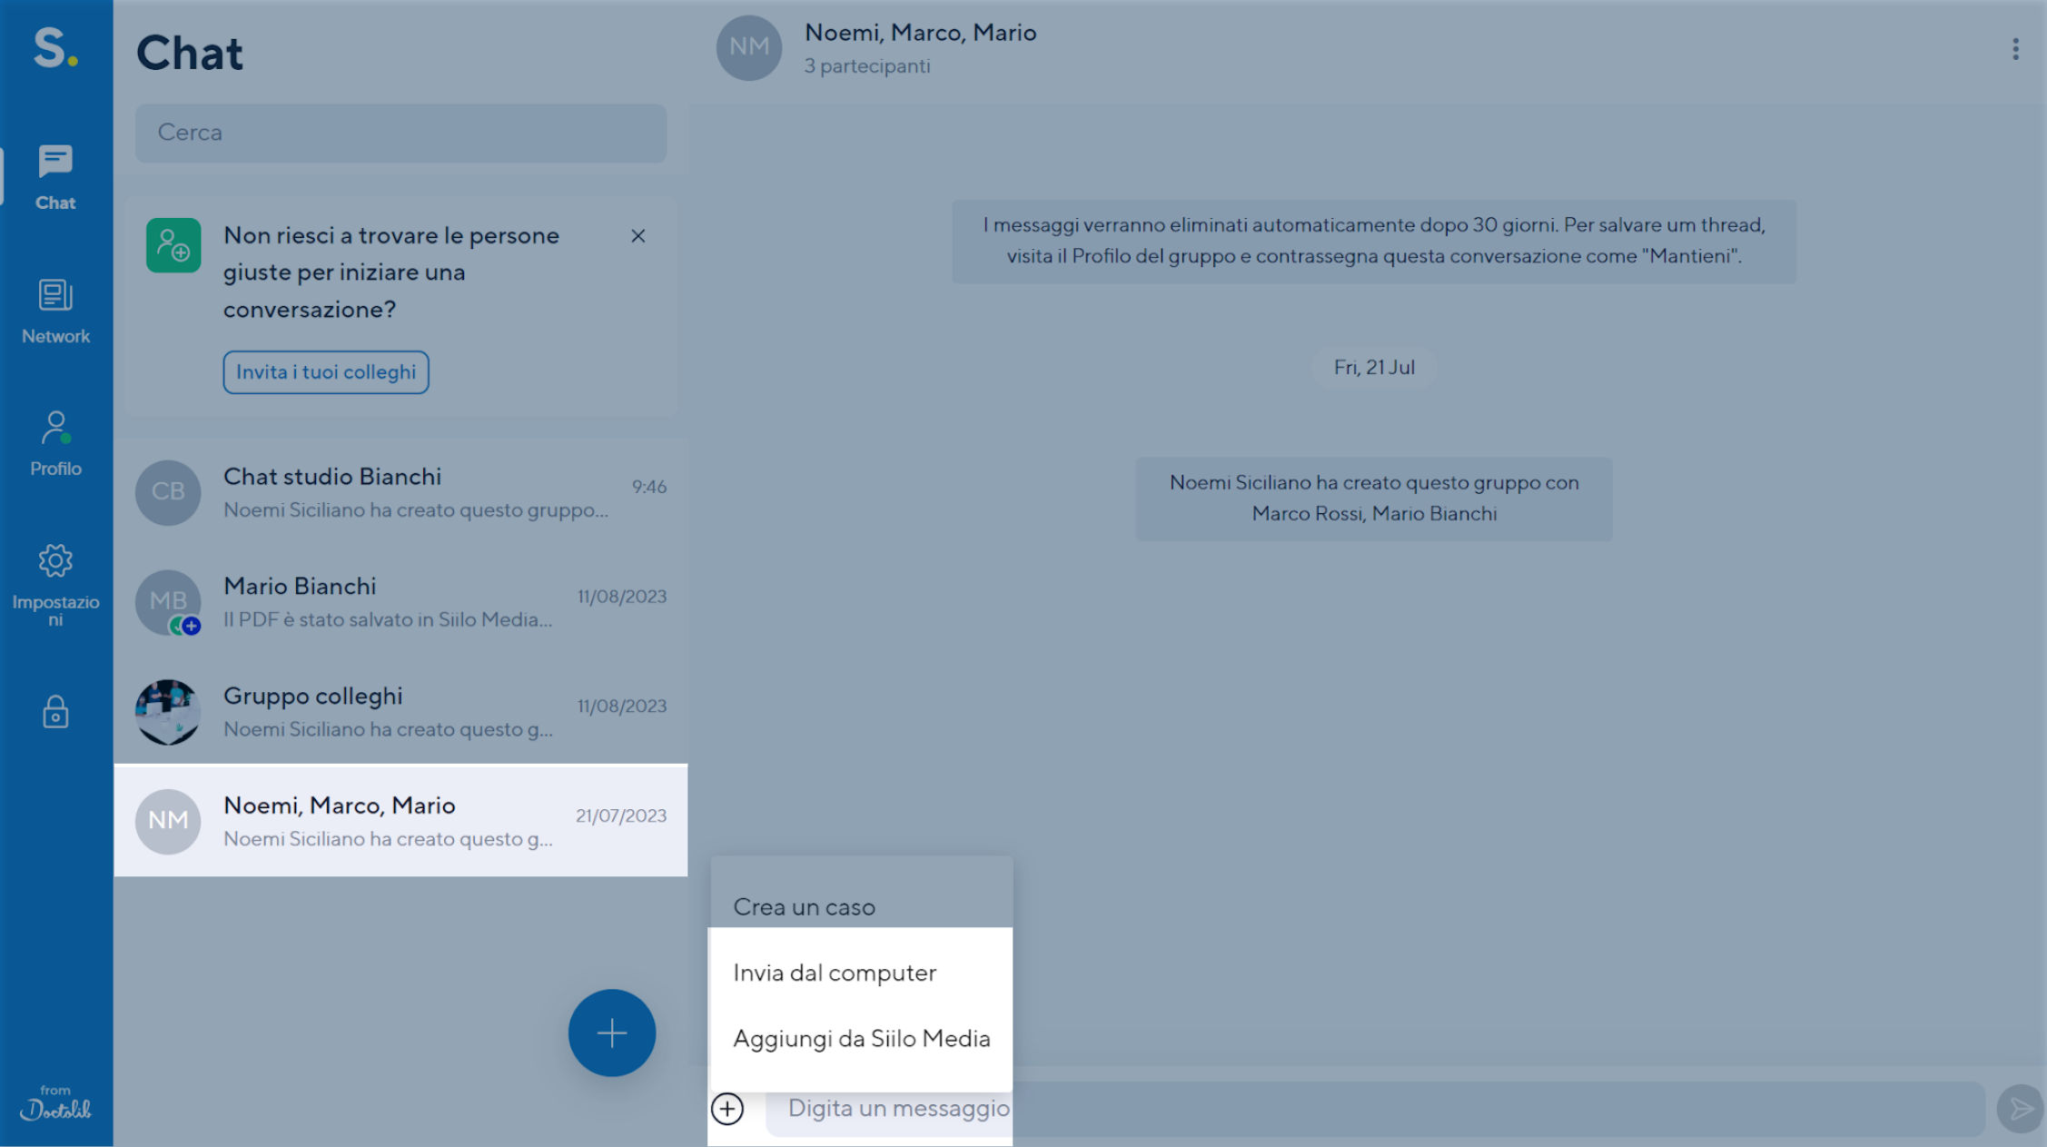Go to Network section
Screen dimensions: 2047x1147
click(x=55, y=311)
